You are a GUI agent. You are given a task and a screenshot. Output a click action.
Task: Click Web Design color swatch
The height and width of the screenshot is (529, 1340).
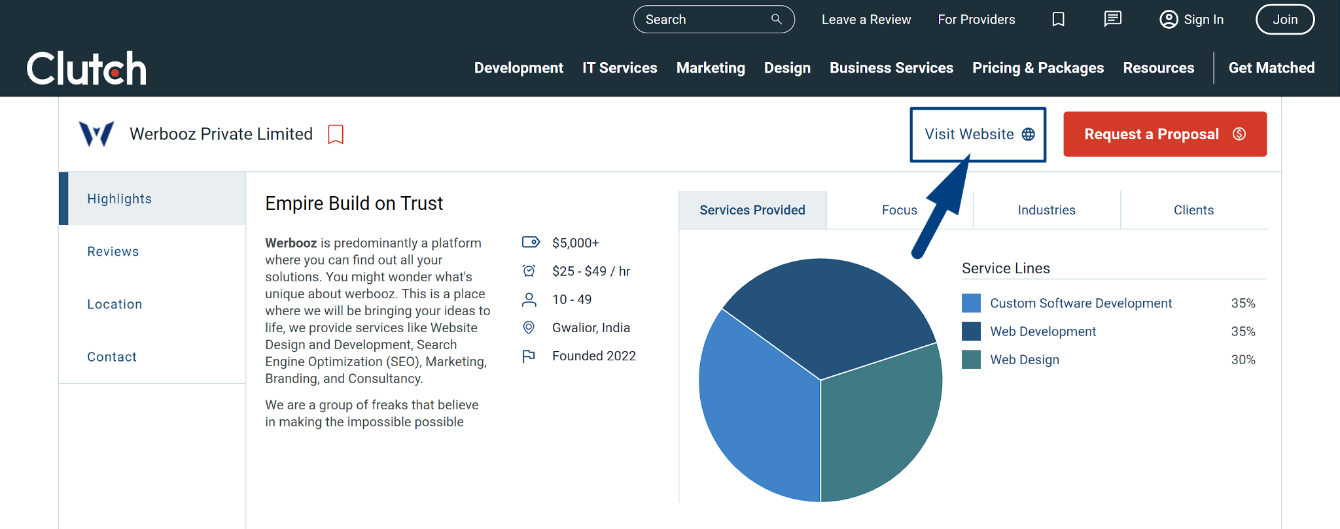coord(971,360)
